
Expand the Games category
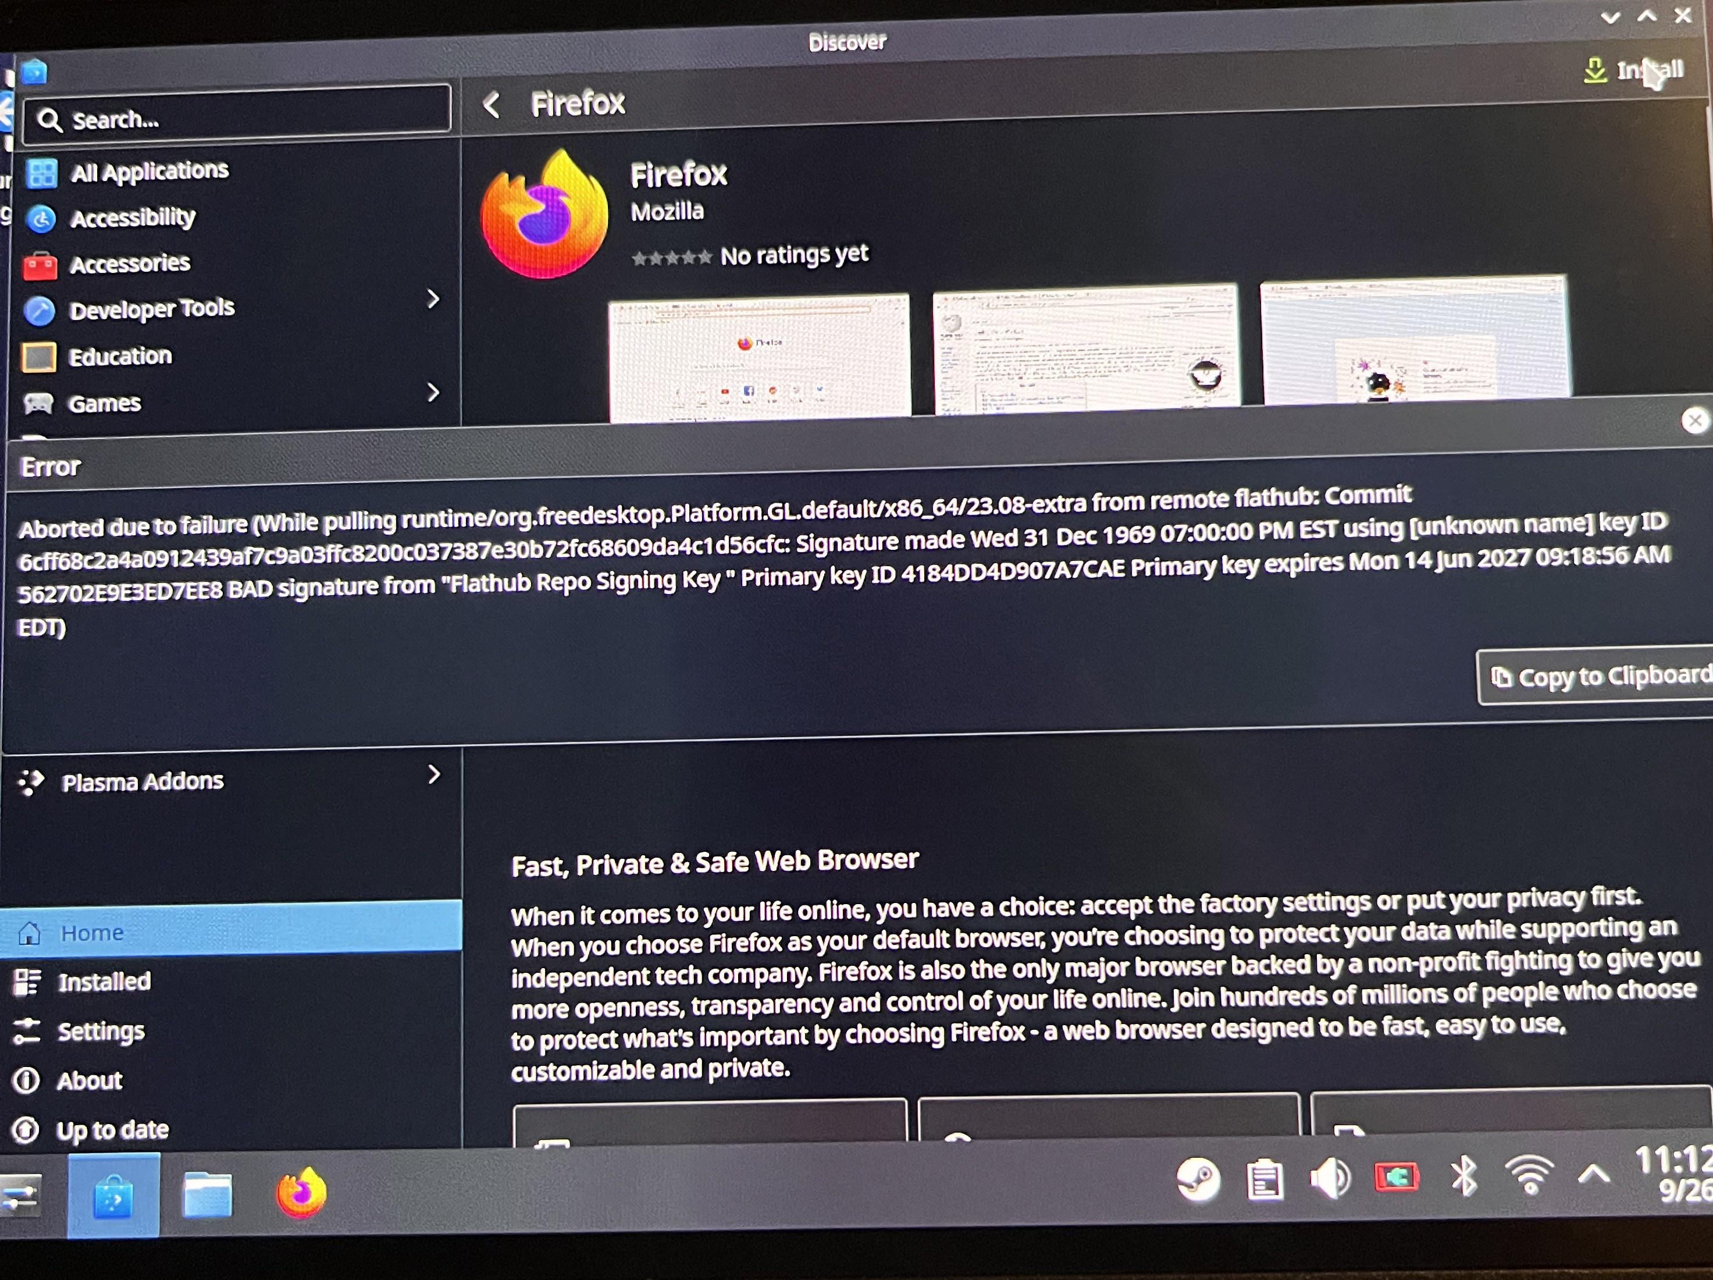point(434,392)
